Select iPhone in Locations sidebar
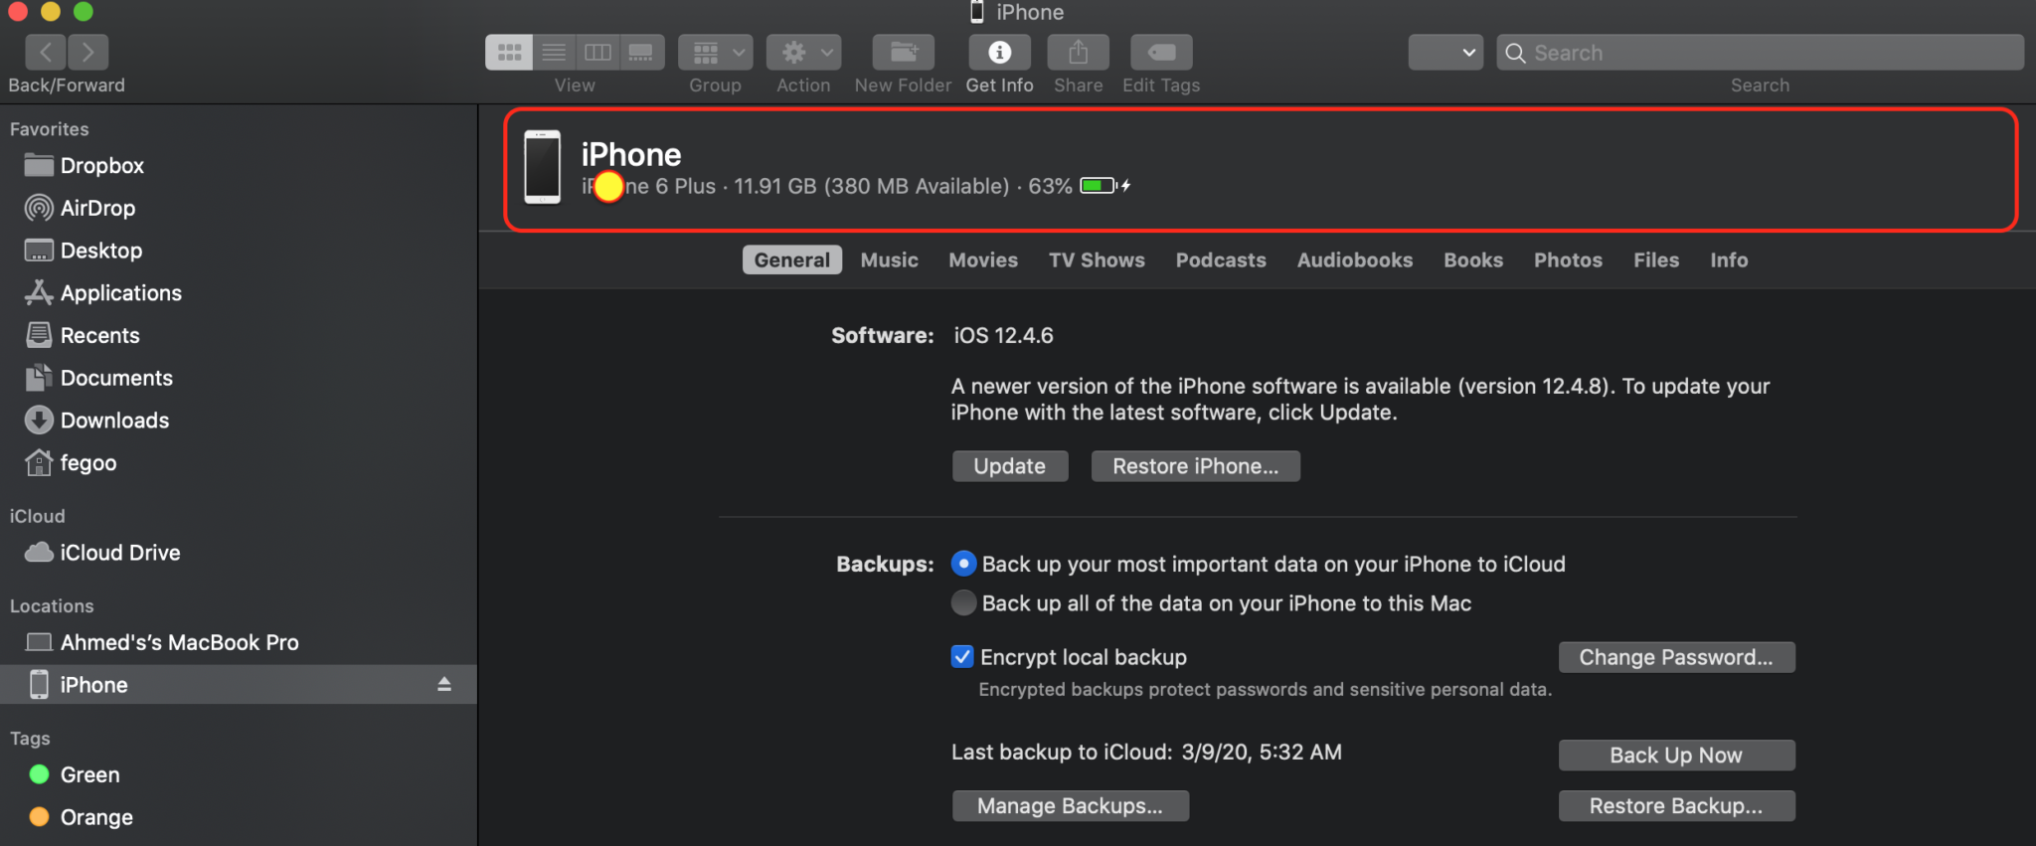2036x846 pixels. [239, 685]
